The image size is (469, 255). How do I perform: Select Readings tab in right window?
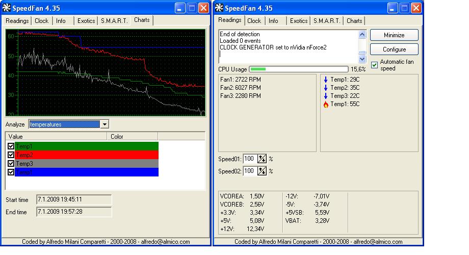tap(230, 20)
